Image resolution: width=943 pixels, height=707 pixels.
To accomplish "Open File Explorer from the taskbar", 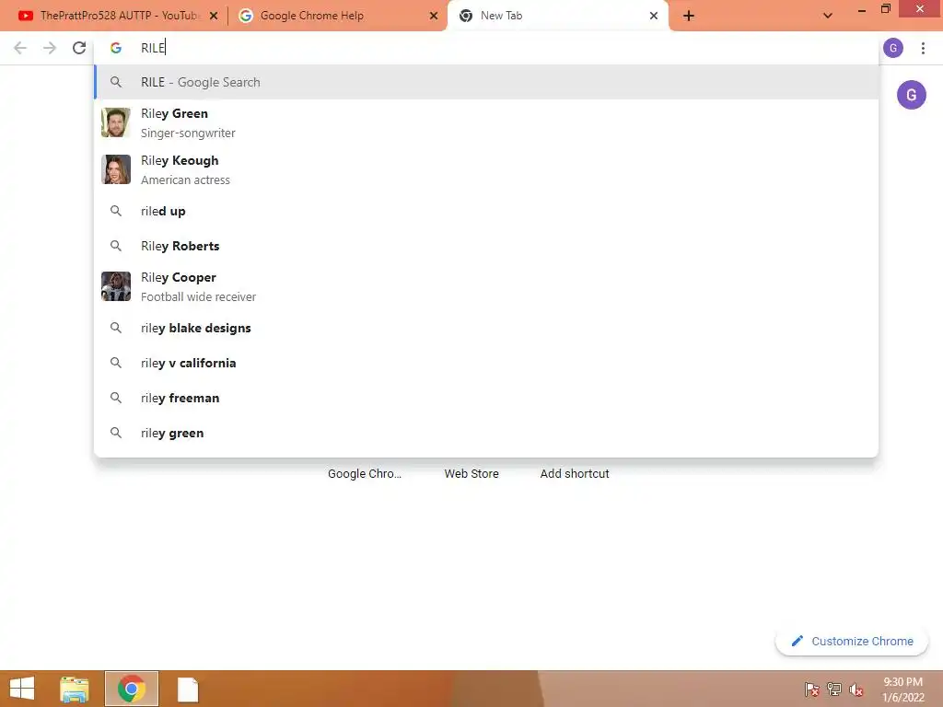I will pos(75,689).
